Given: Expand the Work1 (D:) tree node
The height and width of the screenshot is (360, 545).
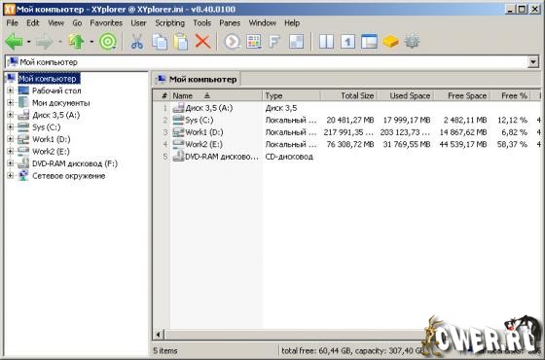Looking at the screenshot, I should point(10,139).
